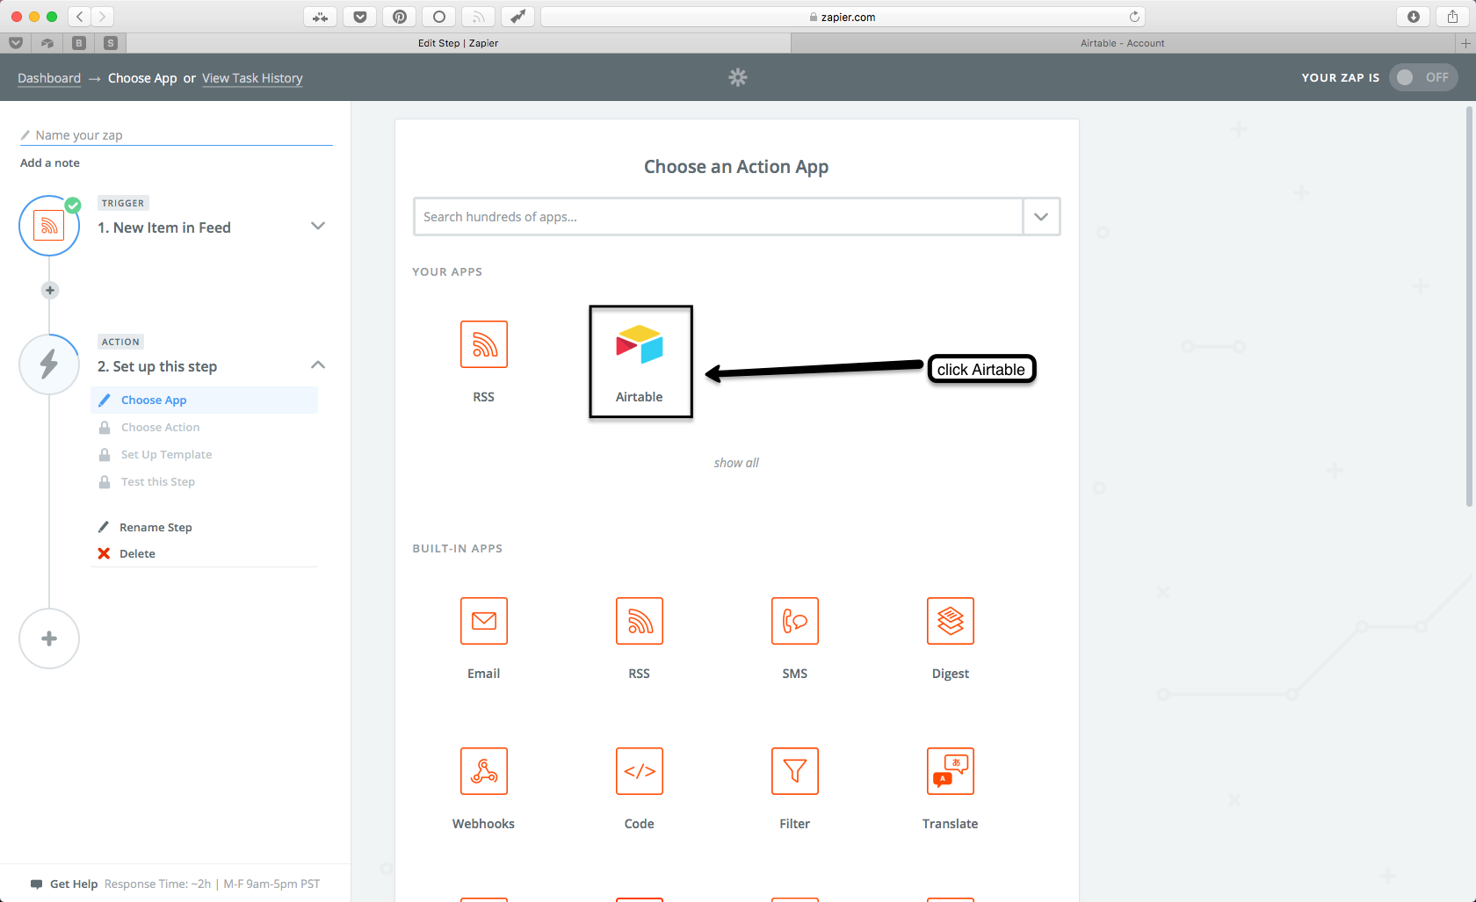Click Add a note

click(x=50, y=162)
